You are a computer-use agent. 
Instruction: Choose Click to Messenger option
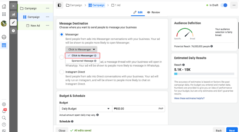[x=83, y=56]
